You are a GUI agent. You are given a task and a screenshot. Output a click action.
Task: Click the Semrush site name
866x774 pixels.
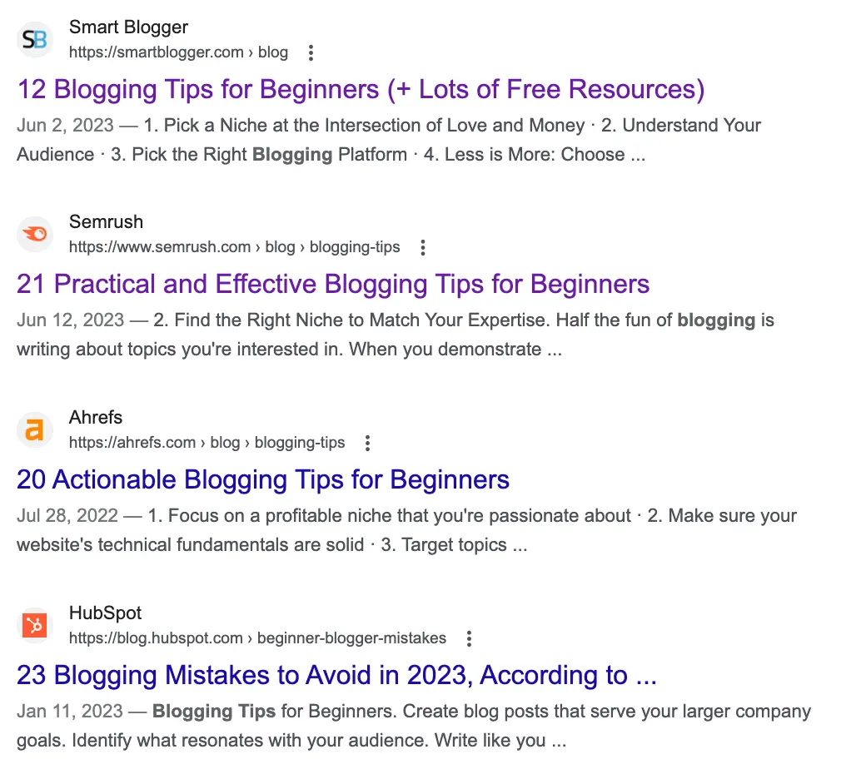click(x=106, y=222)
